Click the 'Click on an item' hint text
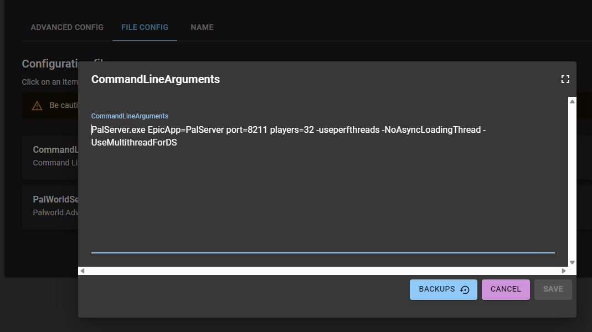592x332 pixels. (x=50, y=82)
